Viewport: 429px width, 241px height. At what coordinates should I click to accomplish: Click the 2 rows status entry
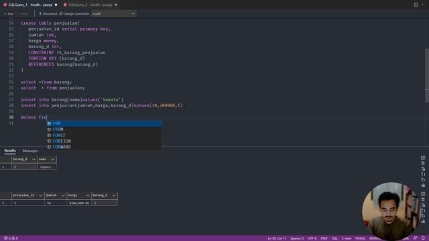(x=347, y=238)
